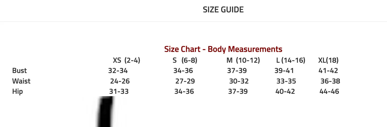
Task: Click the SIZE GUIDE heading
Action: tap(223, 10)
